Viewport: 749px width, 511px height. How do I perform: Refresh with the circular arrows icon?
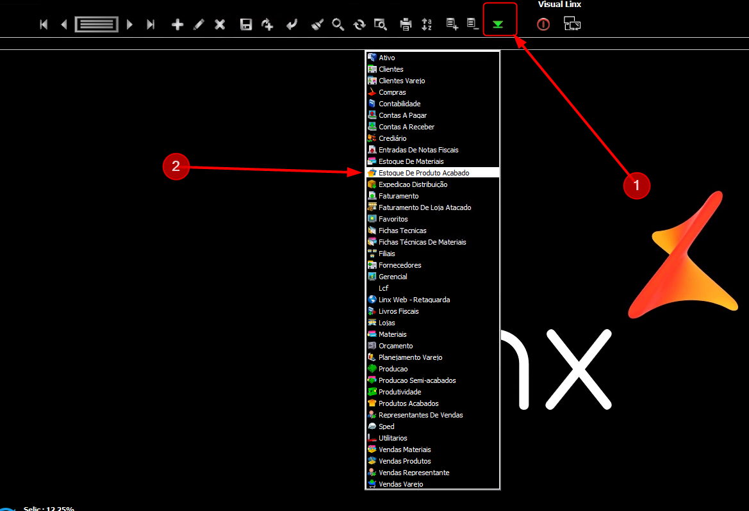(359, 24)
